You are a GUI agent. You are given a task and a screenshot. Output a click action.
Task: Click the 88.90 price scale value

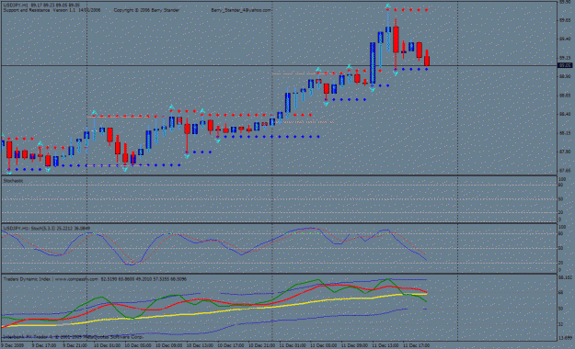564,76
